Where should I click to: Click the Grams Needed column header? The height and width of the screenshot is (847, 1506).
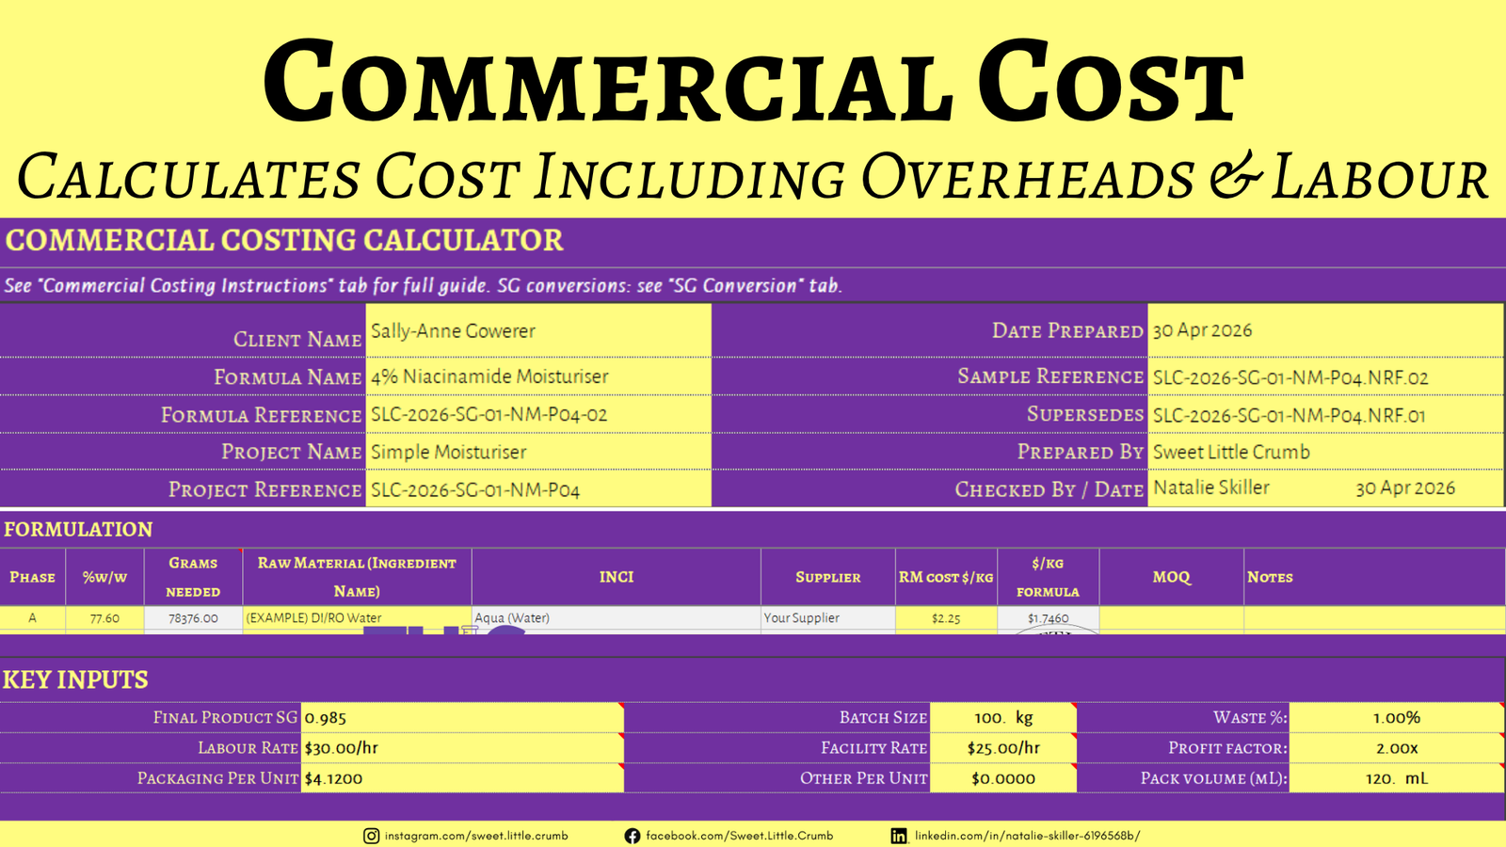tap(193, 577)
